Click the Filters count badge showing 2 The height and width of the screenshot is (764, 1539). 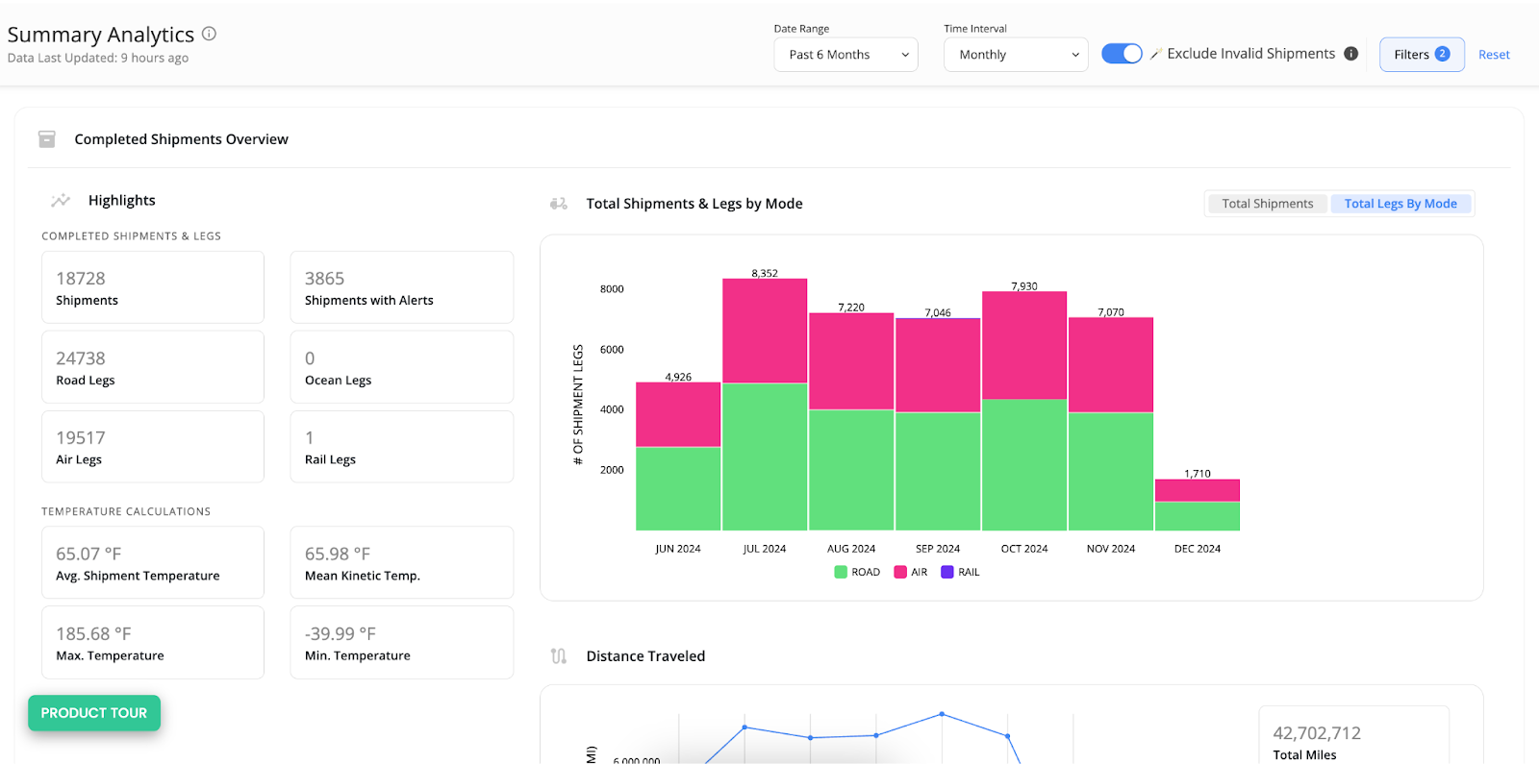pyautogui.click(x=1442, y=54)
